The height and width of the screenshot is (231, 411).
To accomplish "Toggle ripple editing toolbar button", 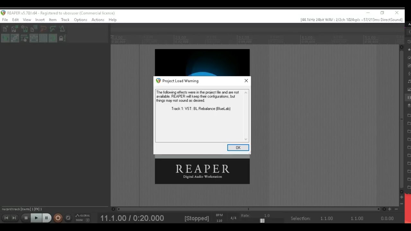I will (24, 38).
